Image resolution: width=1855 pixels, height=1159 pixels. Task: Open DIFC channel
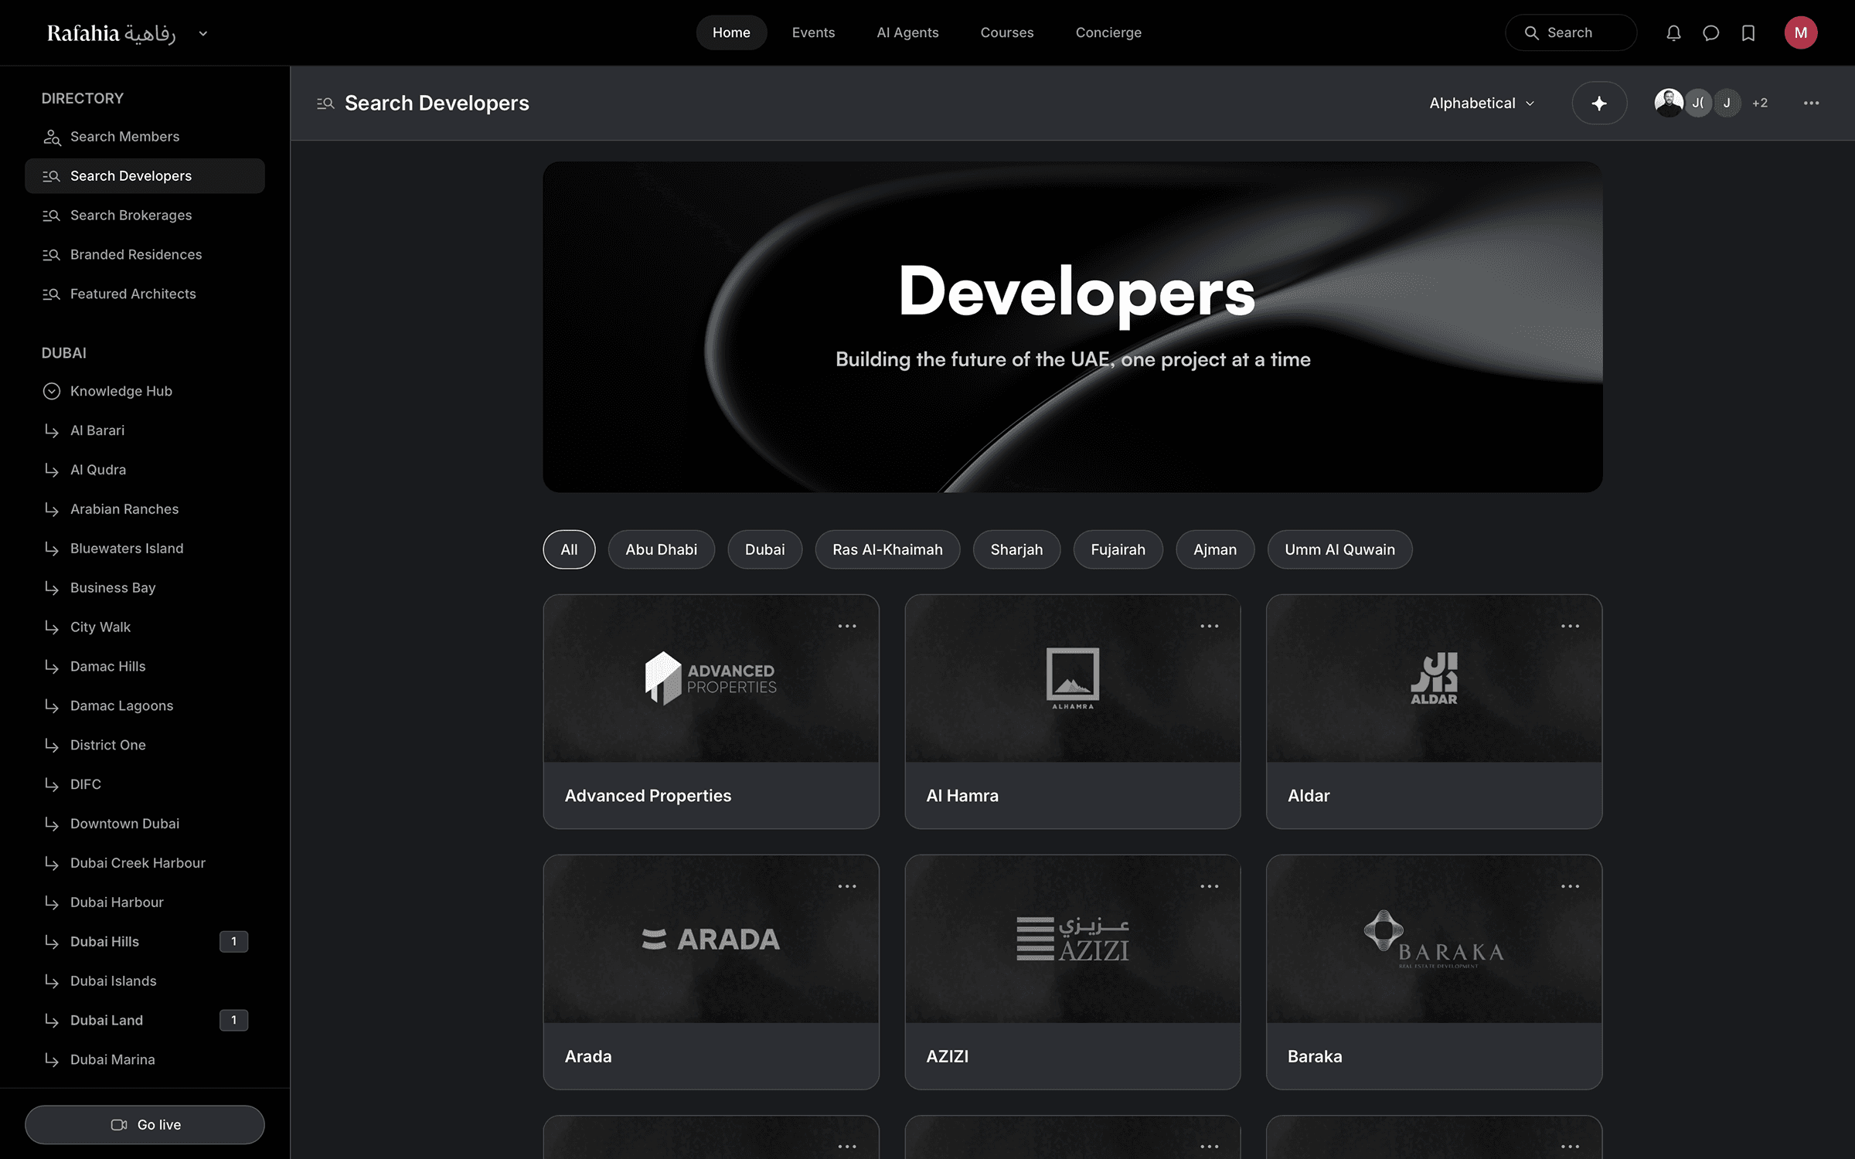point(145,785)
